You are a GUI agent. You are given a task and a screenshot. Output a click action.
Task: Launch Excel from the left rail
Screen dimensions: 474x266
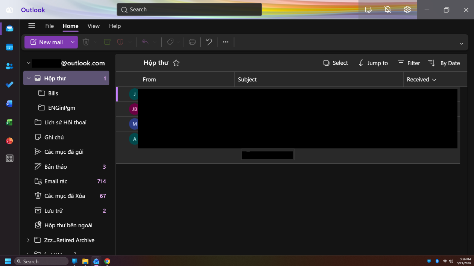tap(9, 122)
